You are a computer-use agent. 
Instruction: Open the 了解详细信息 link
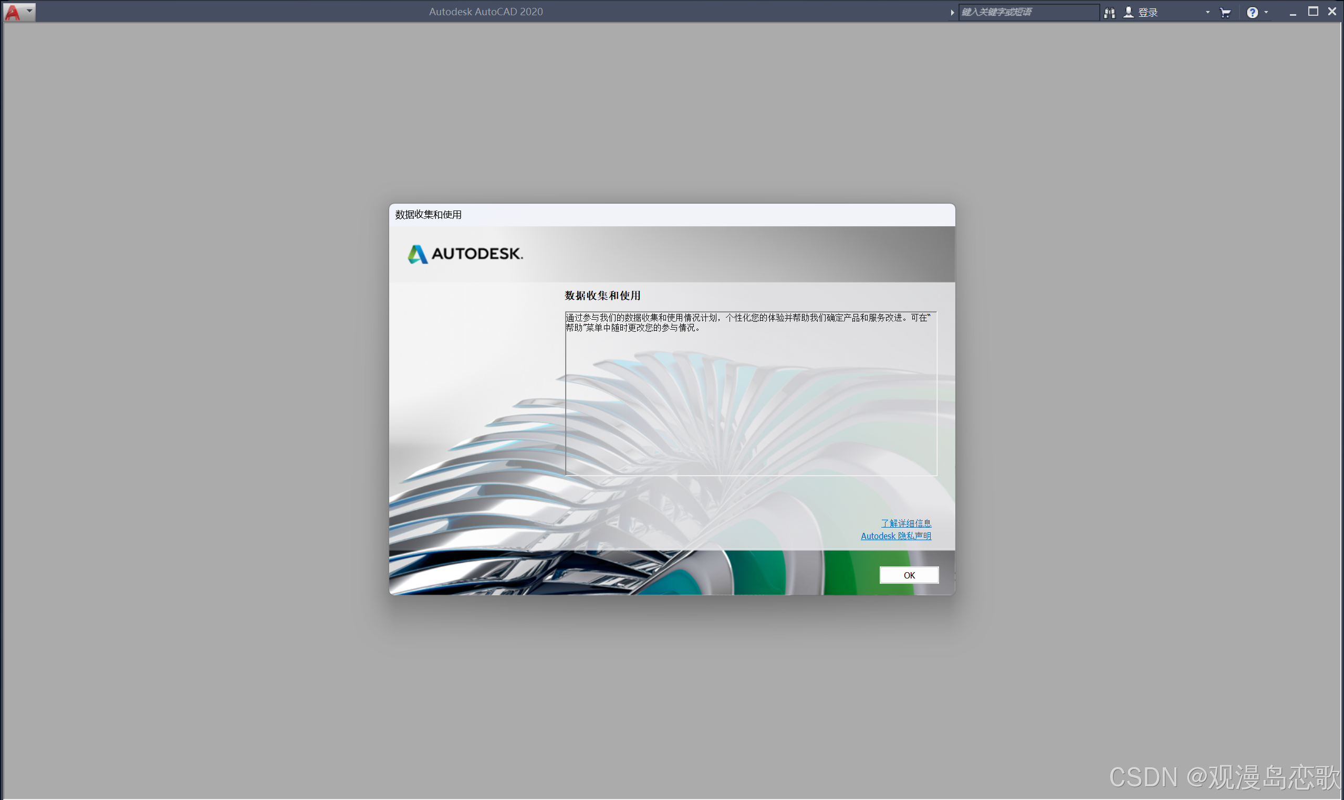click(905, 523)
